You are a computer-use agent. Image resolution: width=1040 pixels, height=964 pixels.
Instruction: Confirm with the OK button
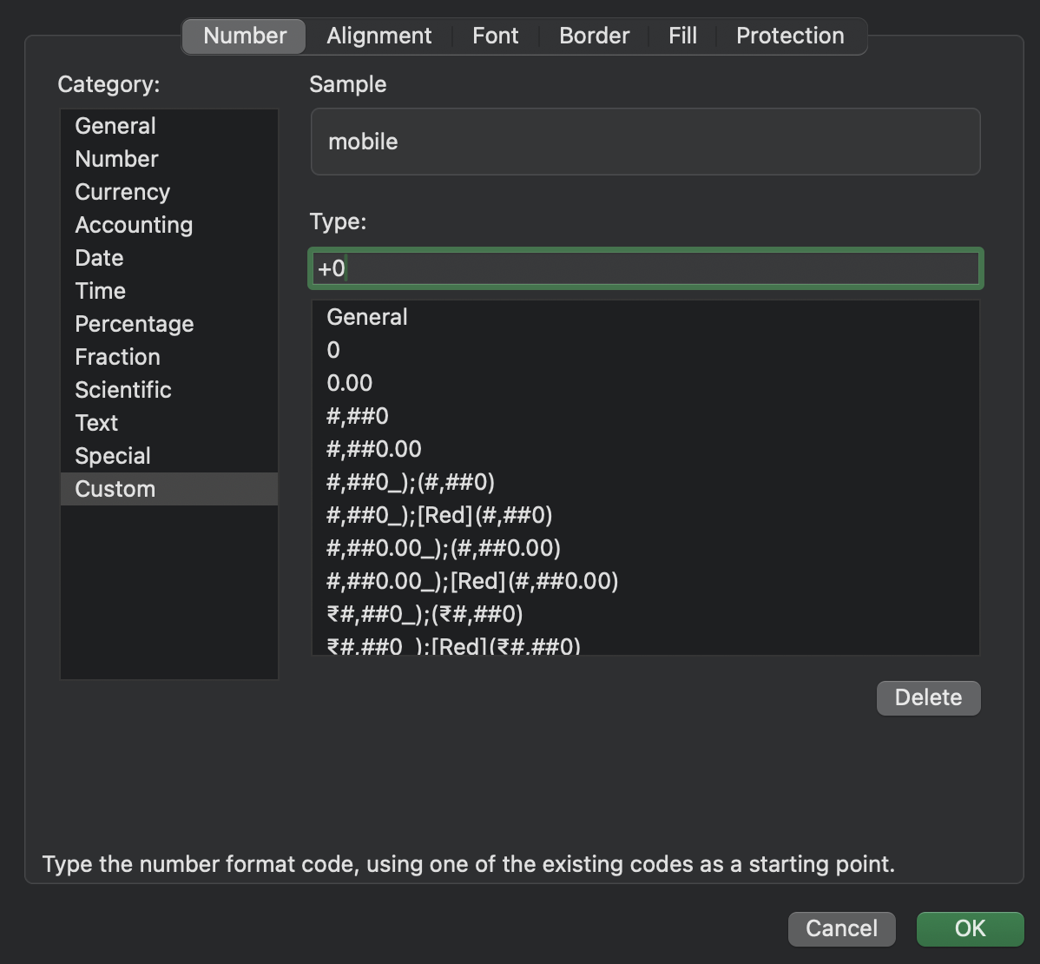[970, 928]
